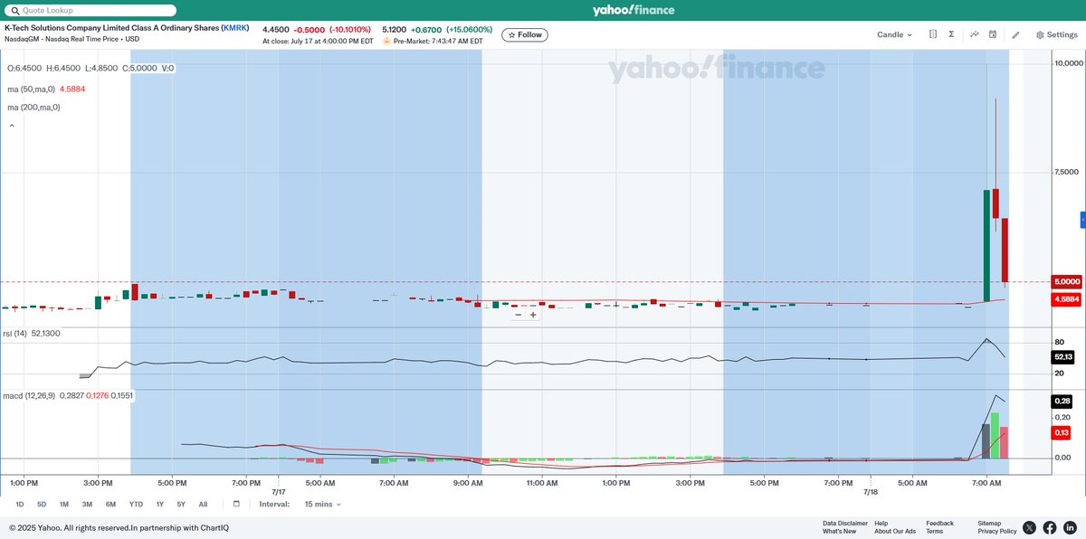The width and height of the screenshot is (1086, 539).
Task: Select the 5D range
Action: click(42, 504)
